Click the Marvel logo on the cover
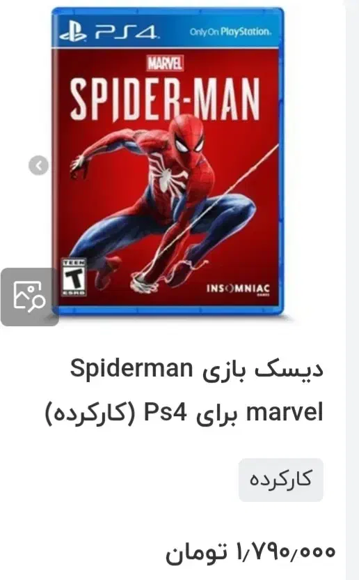The image size is (359, 580). click(x=165, y=63)
